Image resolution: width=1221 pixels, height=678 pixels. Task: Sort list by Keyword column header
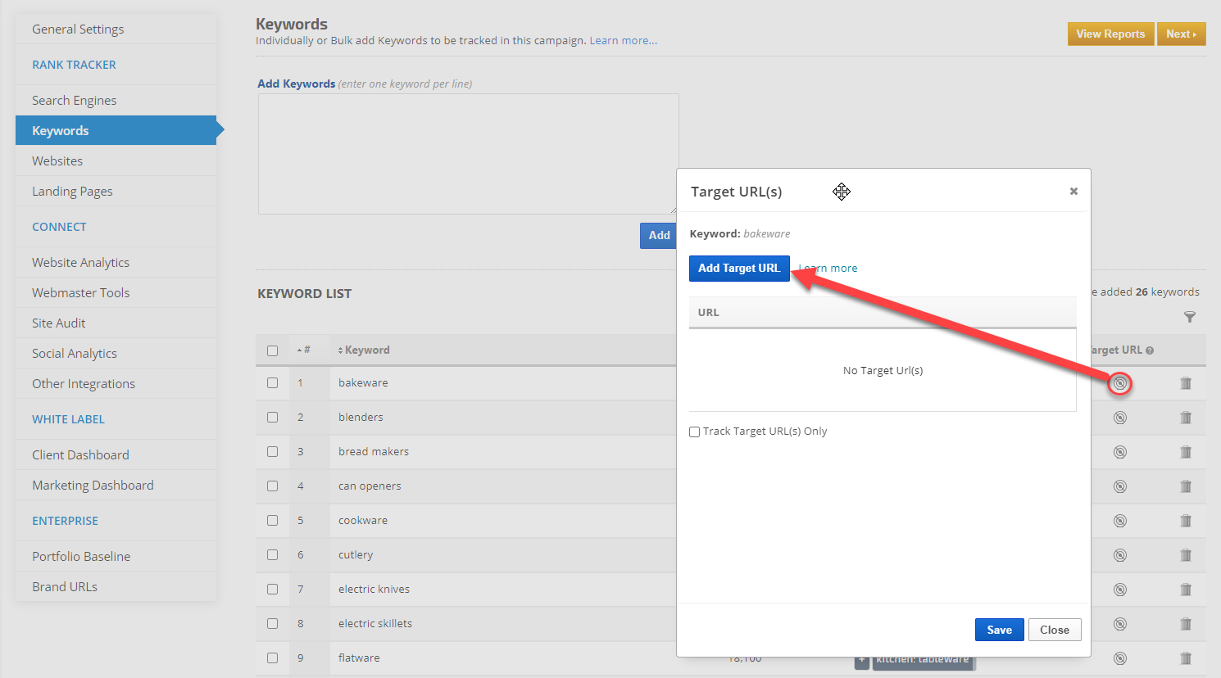(x=366, y=350)
